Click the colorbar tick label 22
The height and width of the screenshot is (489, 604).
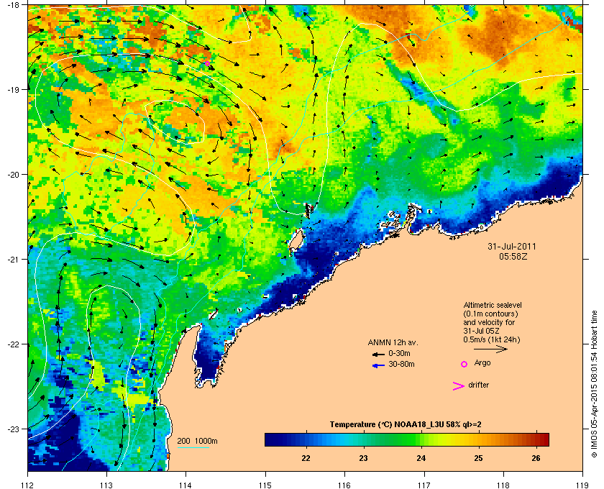306,458
